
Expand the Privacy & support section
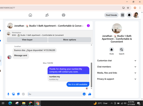117,79
